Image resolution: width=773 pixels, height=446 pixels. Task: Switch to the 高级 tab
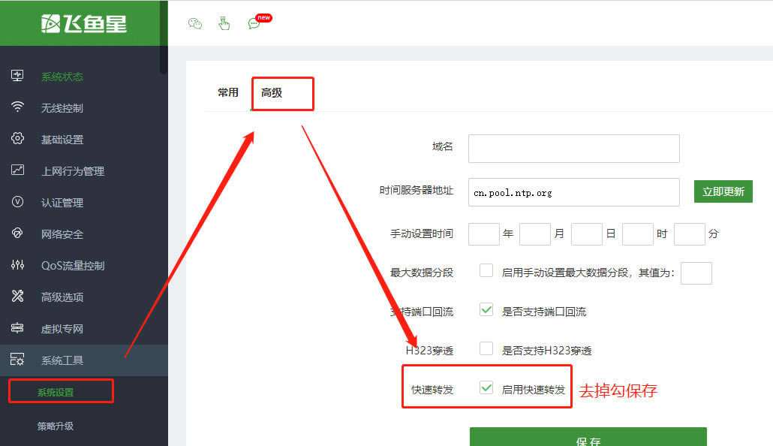[x=272, y=92]
